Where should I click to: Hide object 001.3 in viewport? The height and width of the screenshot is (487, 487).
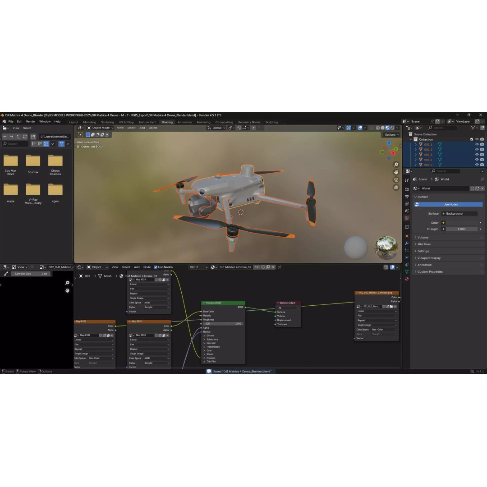click(x=477, y=155)
